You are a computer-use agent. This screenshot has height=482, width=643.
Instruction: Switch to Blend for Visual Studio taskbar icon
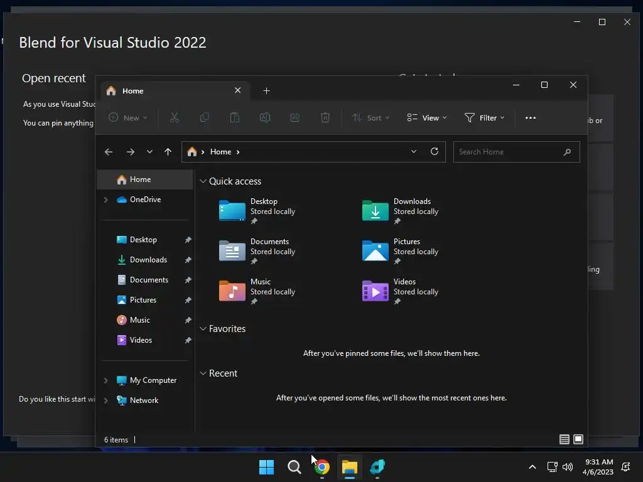coord(377,467)
